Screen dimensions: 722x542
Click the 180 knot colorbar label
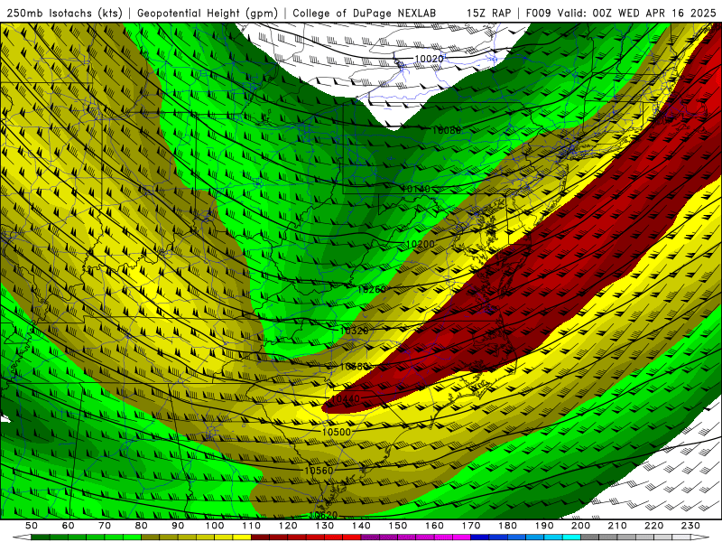[507, 526]
